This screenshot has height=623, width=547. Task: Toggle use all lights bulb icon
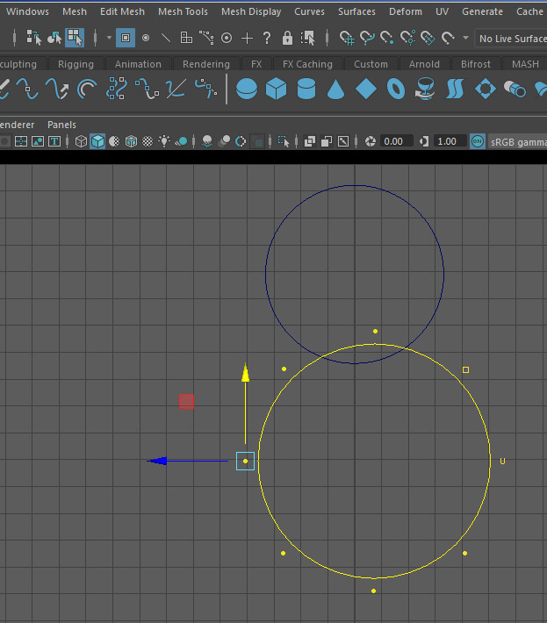coord(164,141)
